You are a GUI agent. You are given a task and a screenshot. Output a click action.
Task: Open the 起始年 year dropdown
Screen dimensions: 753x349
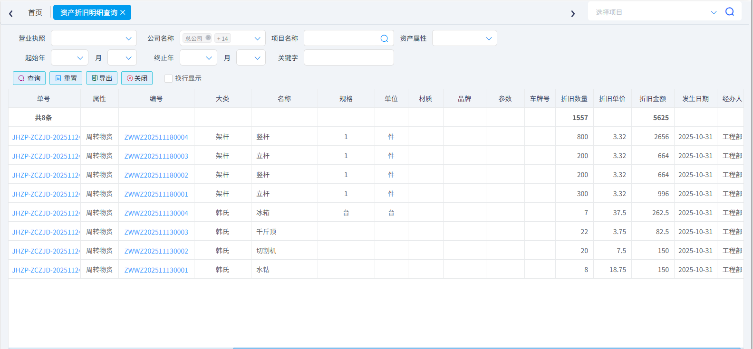pyautogui.click(x=69, y=58)
